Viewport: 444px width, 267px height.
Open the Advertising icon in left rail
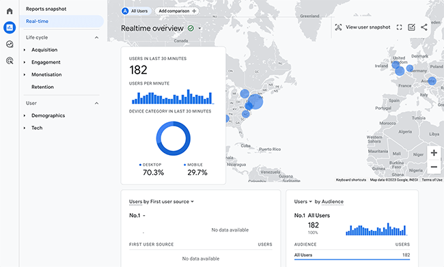click(10, 61)
